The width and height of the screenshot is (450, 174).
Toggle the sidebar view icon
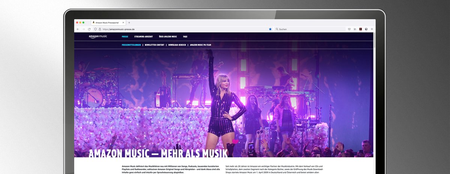pos(366,29)
